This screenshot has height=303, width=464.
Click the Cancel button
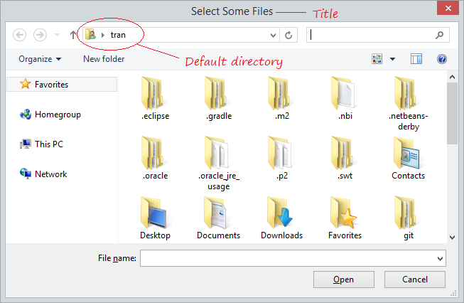414,280
